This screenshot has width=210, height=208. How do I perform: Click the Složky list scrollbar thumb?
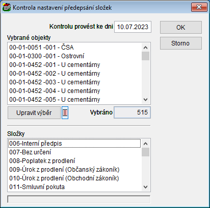[145, 152]
